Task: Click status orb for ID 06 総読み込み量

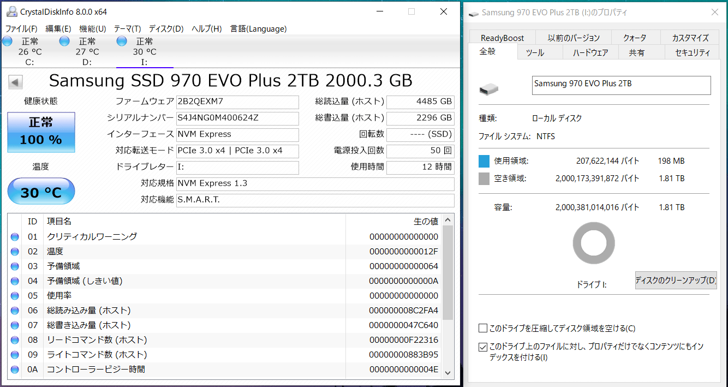Action: pyautogui.click(x=15, y=311)
